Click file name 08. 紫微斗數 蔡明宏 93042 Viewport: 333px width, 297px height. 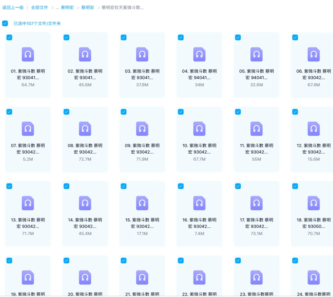tap(85, 149)
